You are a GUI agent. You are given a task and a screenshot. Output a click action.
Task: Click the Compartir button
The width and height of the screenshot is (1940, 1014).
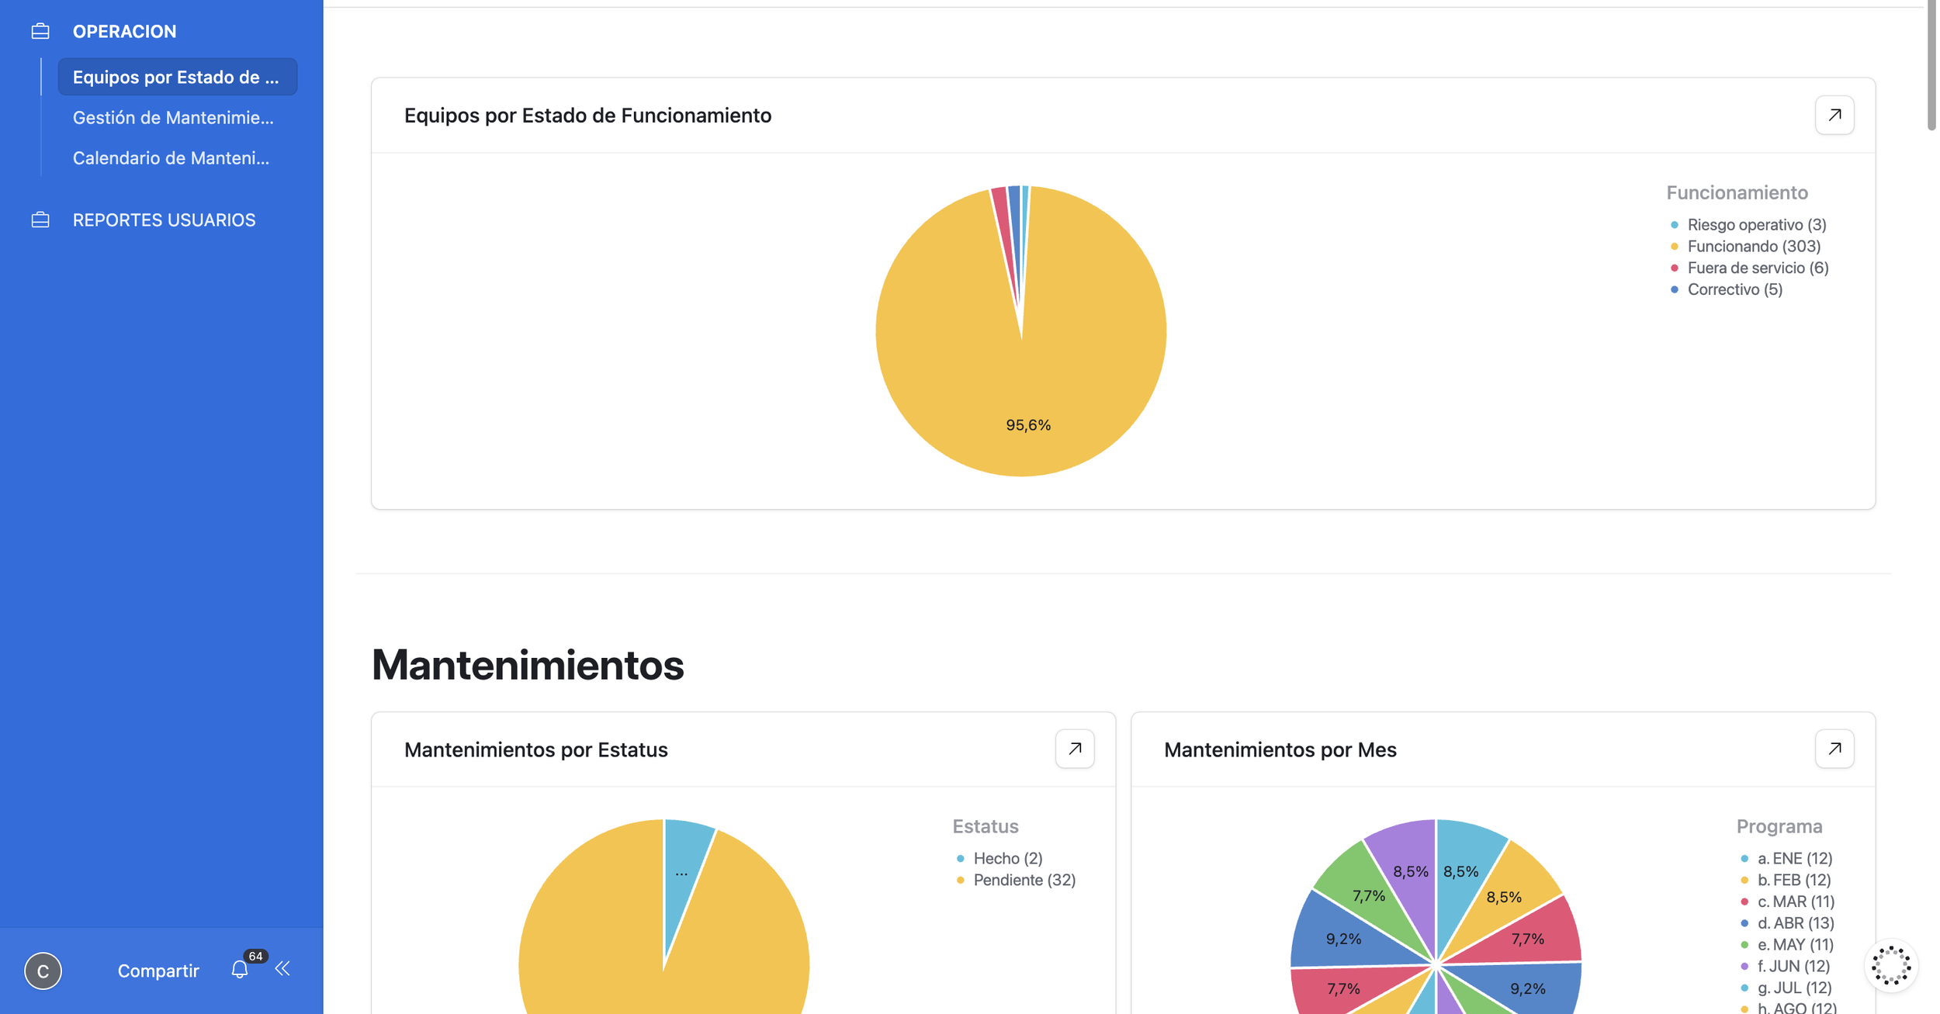coord(158,971)
